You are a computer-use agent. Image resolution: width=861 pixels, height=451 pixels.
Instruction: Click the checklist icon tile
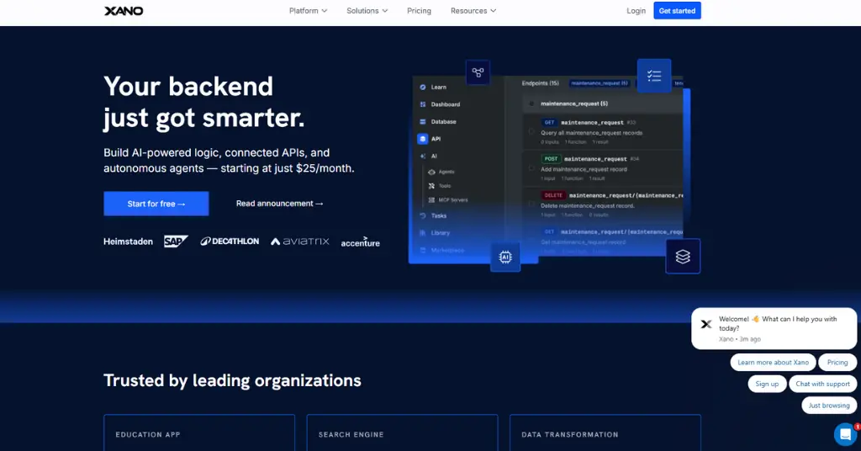[x=654, y=75]
